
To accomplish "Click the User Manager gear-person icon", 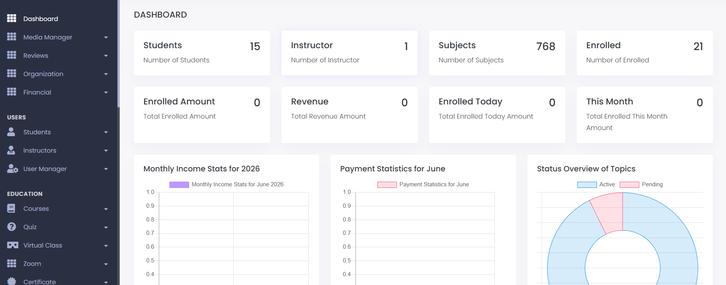I will tap(13, 169).
